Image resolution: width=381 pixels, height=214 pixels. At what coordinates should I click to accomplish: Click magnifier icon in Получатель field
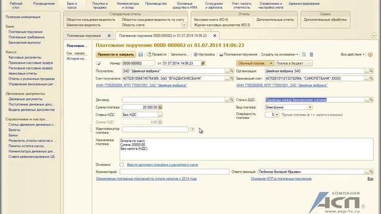[x=232, y=71]
